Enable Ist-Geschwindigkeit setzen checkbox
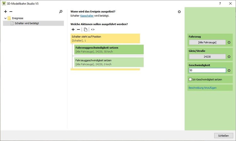The height and width of the screenshot is (141, 236). click(190, 80)
